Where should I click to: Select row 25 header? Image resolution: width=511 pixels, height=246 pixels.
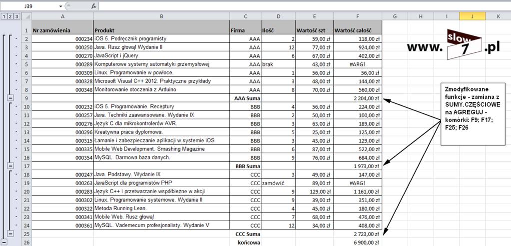pyautogui.click(x=26, y=234)
